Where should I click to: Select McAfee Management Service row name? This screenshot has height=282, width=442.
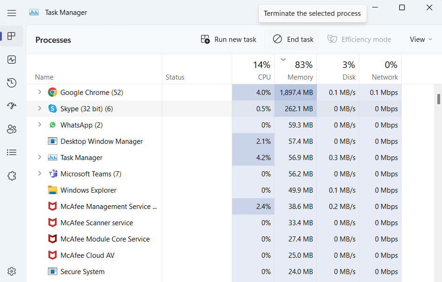coord(108,207)
